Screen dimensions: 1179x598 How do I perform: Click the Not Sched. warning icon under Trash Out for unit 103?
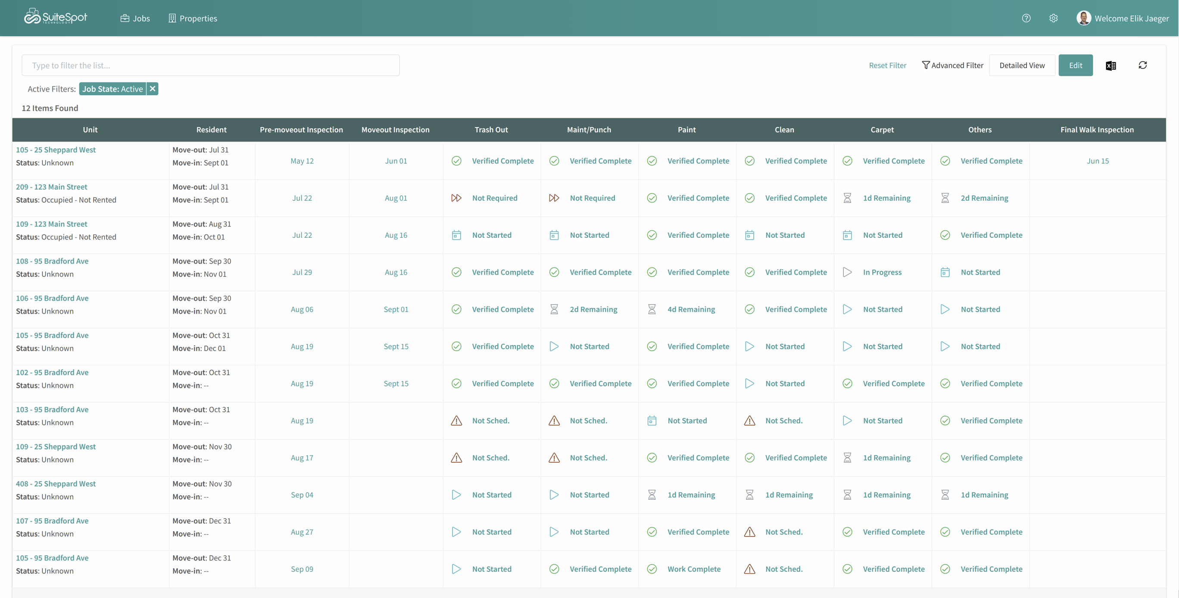(x=456, y=420)
